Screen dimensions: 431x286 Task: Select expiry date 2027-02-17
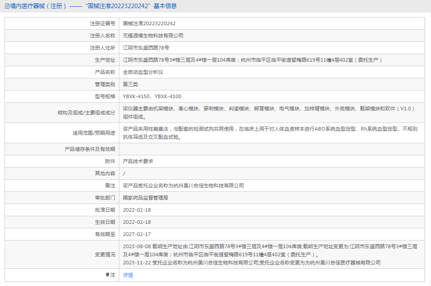pos(137,234)
